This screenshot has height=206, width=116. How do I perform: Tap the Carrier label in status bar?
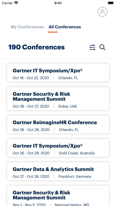[7, 3]
